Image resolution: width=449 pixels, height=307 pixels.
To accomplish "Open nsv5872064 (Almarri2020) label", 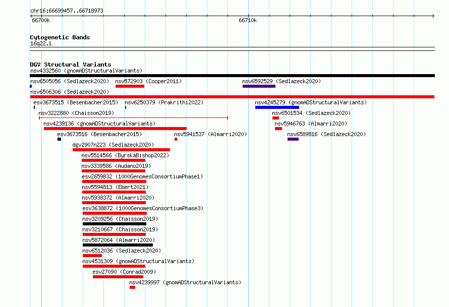I will pyautogui.click(x=119, y=240).
